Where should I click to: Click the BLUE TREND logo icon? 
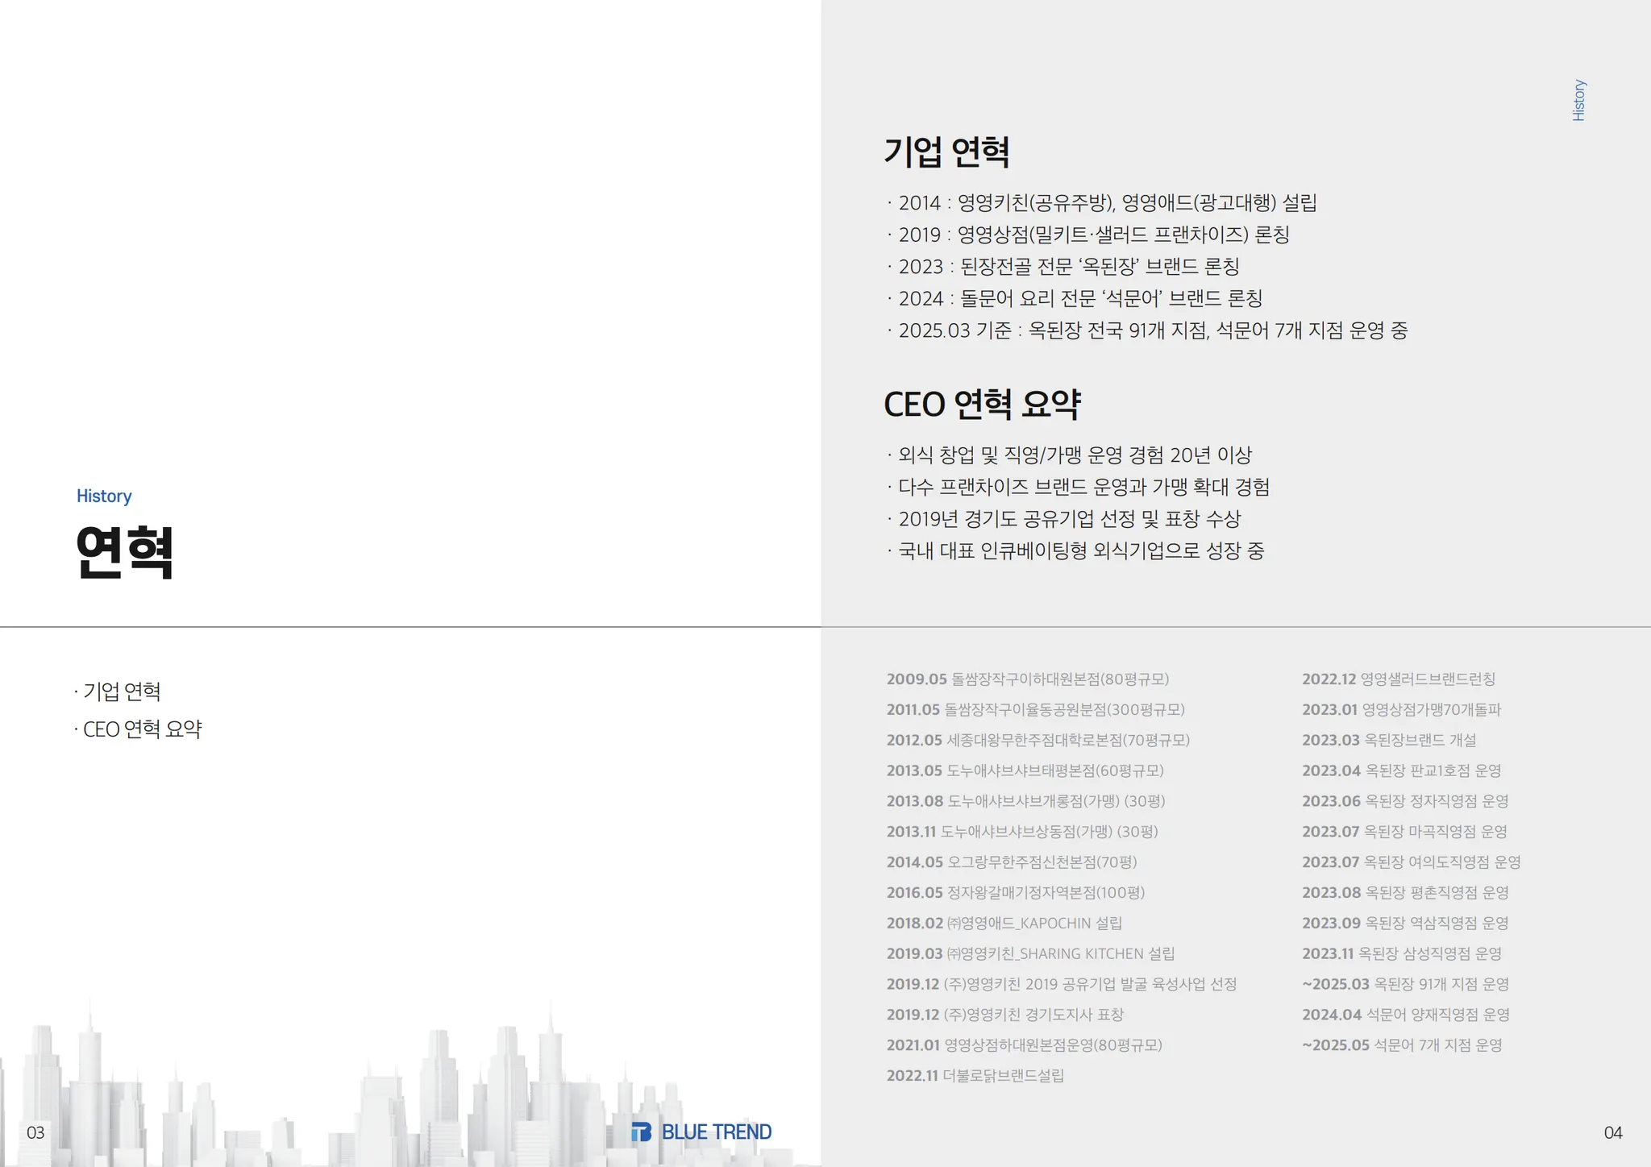click(x=641, y=1132)
